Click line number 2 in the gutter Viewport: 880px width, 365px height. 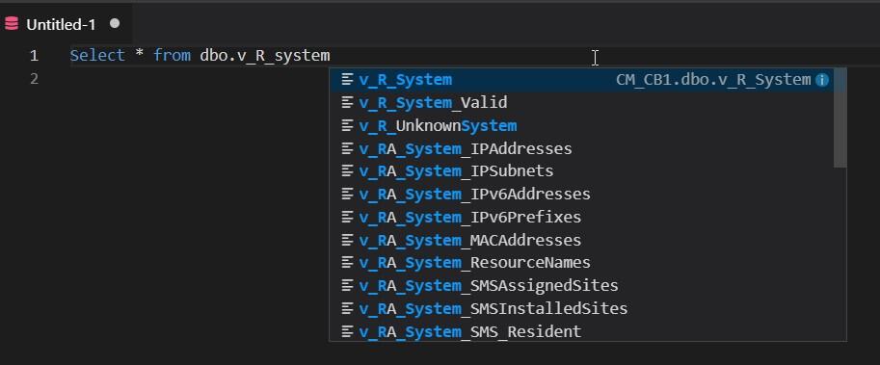pos(35,79)
